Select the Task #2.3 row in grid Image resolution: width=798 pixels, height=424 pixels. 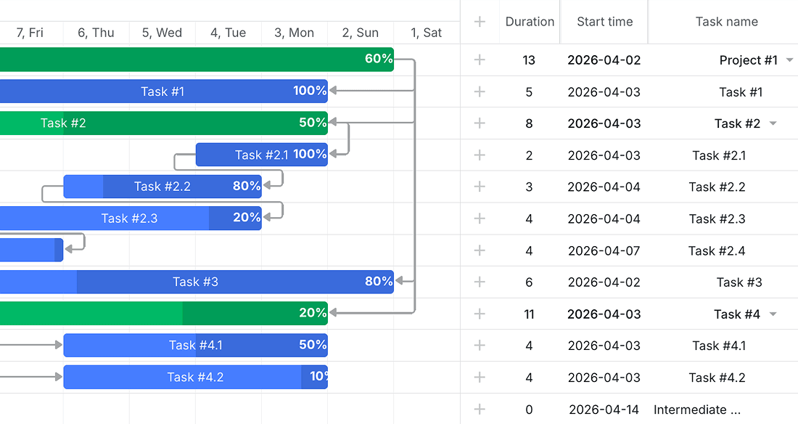(629, 219)
